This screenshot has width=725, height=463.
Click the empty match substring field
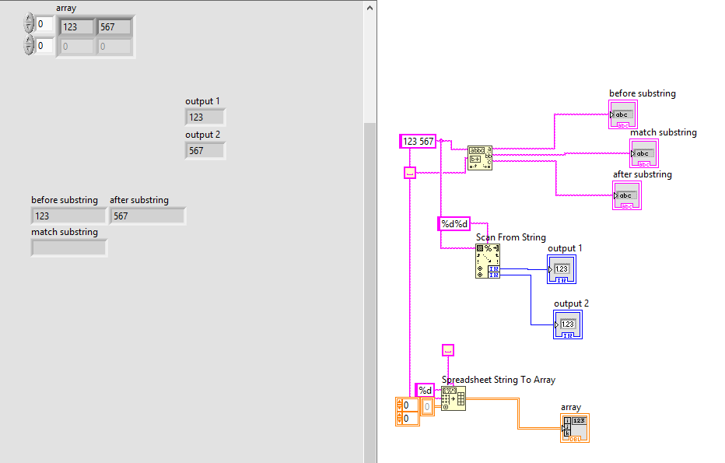tap(68, 248)
